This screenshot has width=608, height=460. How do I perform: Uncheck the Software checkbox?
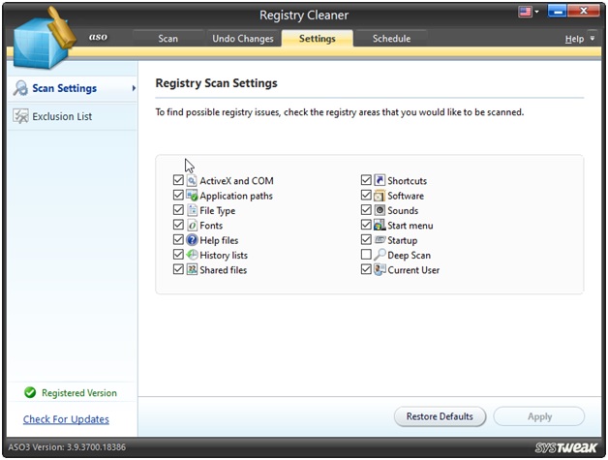coord(366,195)
